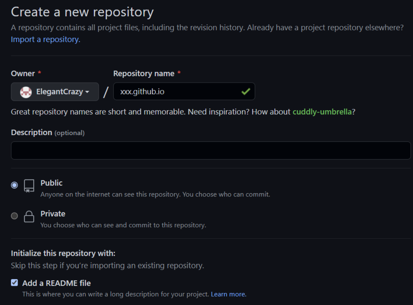Click the Description (optional) label
413x305 pixels.
[48, 132]
